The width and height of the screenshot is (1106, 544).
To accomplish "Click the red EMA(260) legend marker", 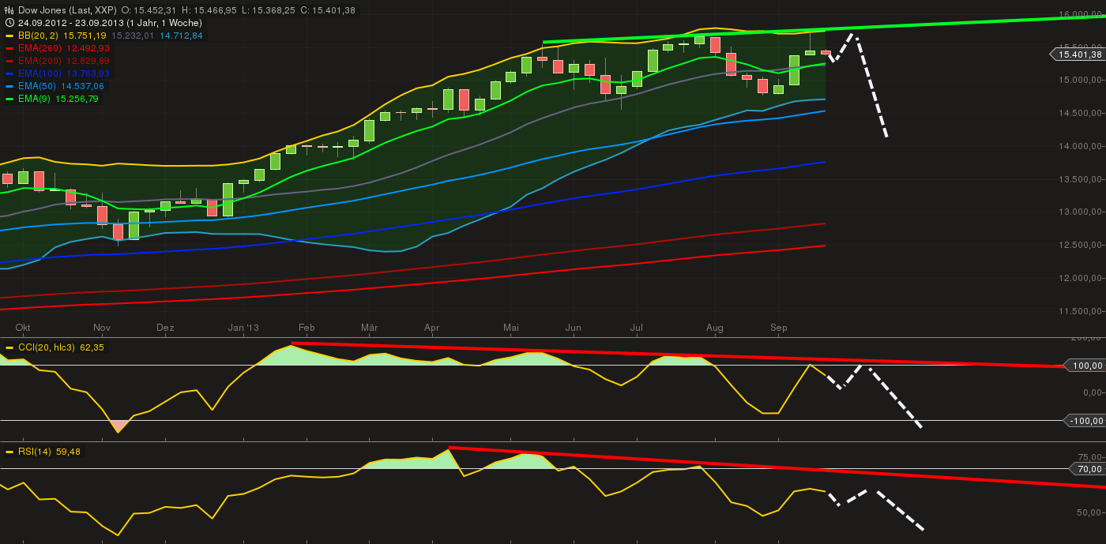I will (9, 48).
